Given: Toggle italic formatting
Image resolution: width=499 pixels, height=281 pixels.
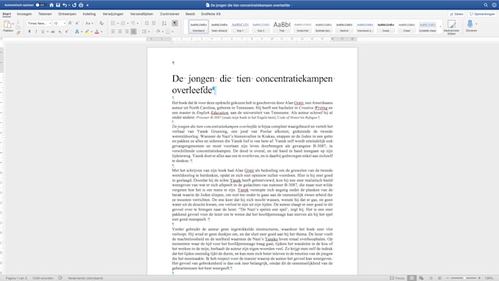Looking at the screenshot, I should click(36, 32).
